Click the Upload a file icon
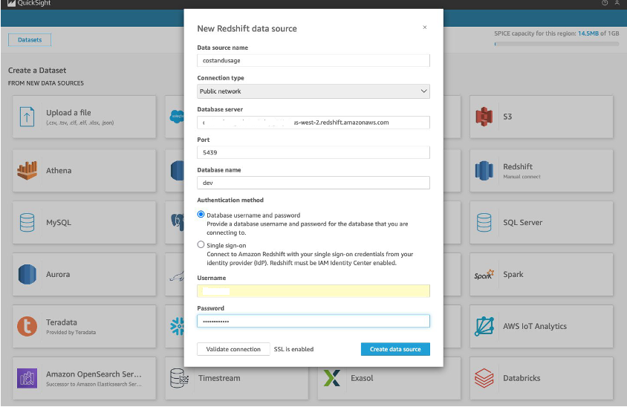627x407 pixels. pos(27,117)
